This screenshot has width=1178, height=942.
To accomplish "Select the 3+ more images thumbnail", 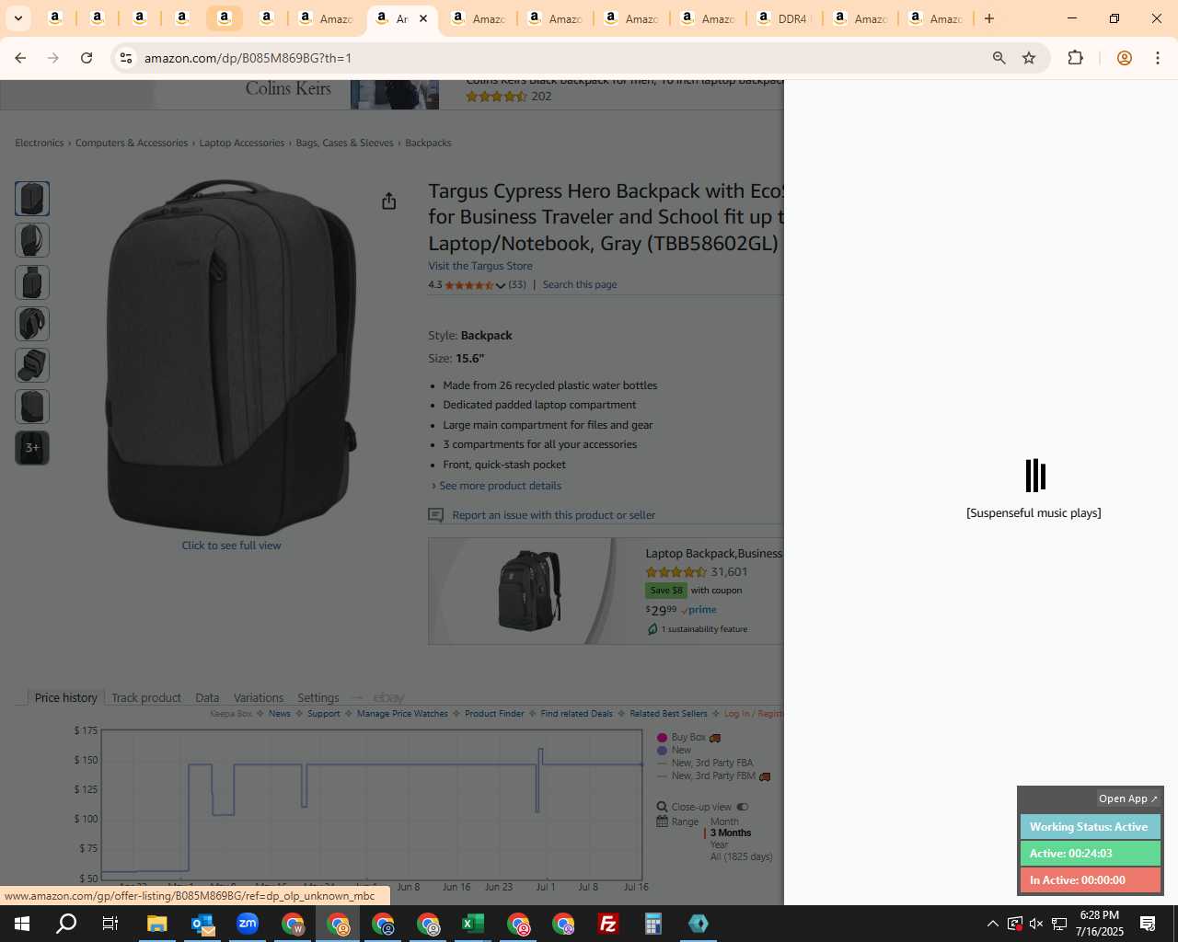I will (x=32, y=448).
